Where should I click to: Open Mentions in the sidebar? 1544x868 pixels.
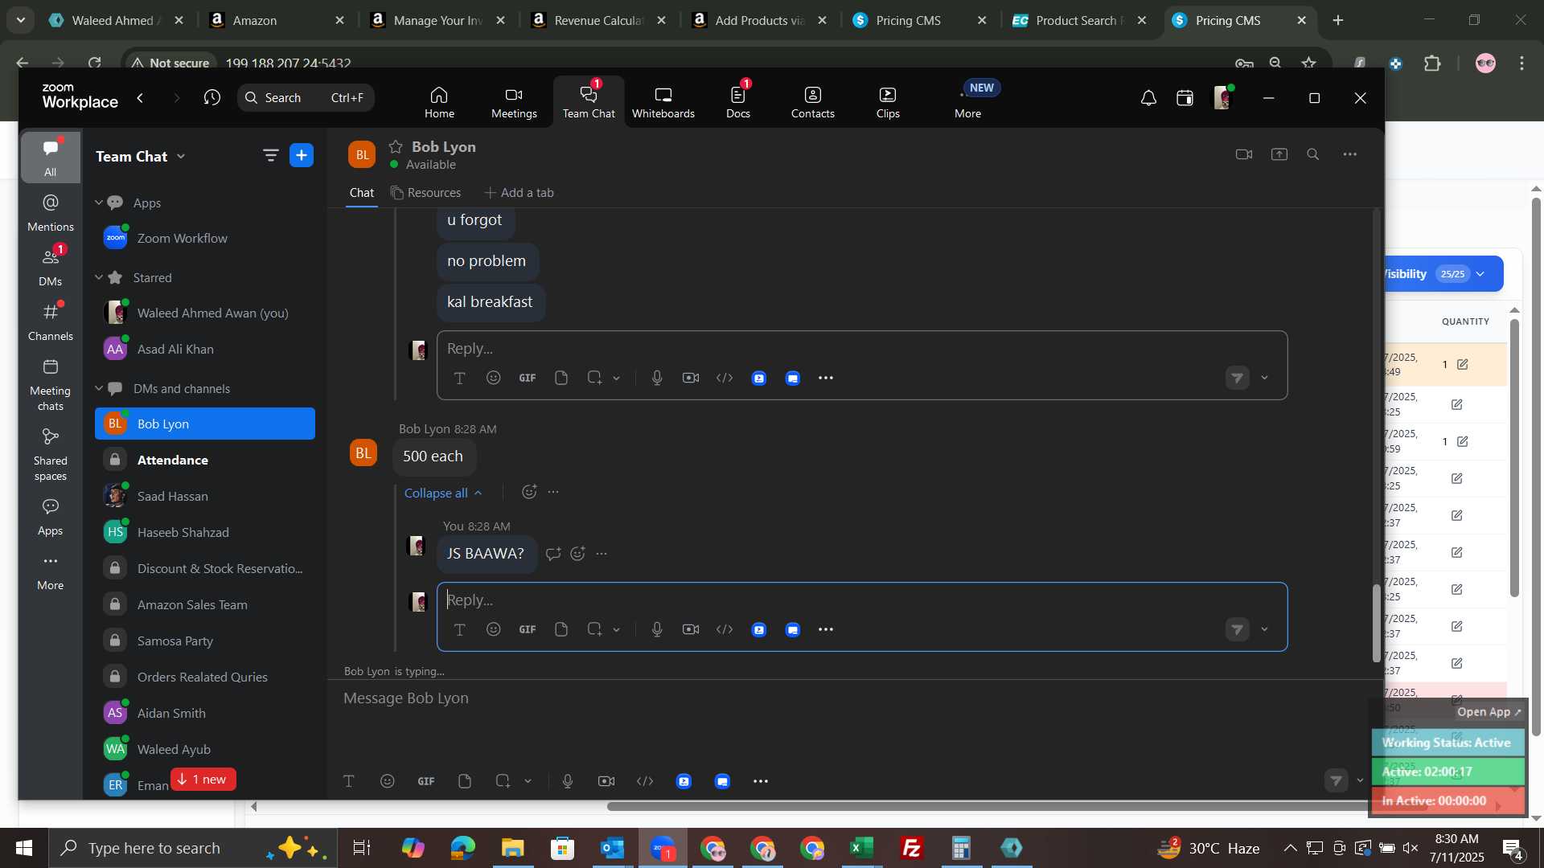[x=50, y=212]
